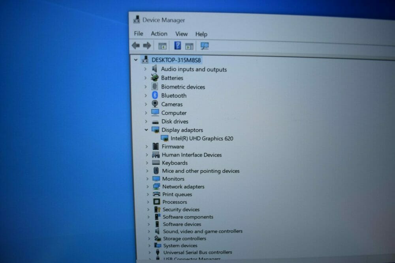The image size is (395, 263).
Task: Open the Help menu
Action: point(201,34)
